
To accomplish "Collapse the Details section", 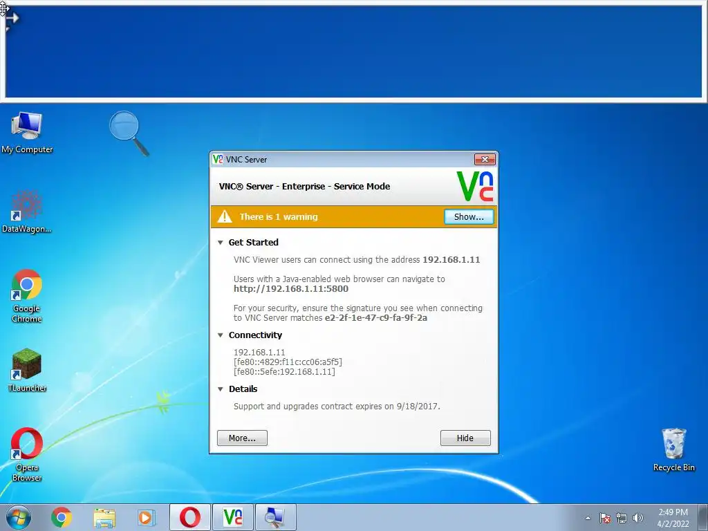I will (x=221, y=389).
